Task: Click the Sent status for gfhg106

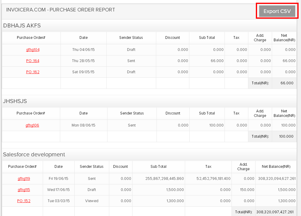Action: (132, 125)
